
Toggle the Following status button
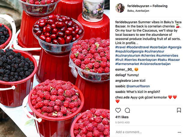click(x=160, y=6)
